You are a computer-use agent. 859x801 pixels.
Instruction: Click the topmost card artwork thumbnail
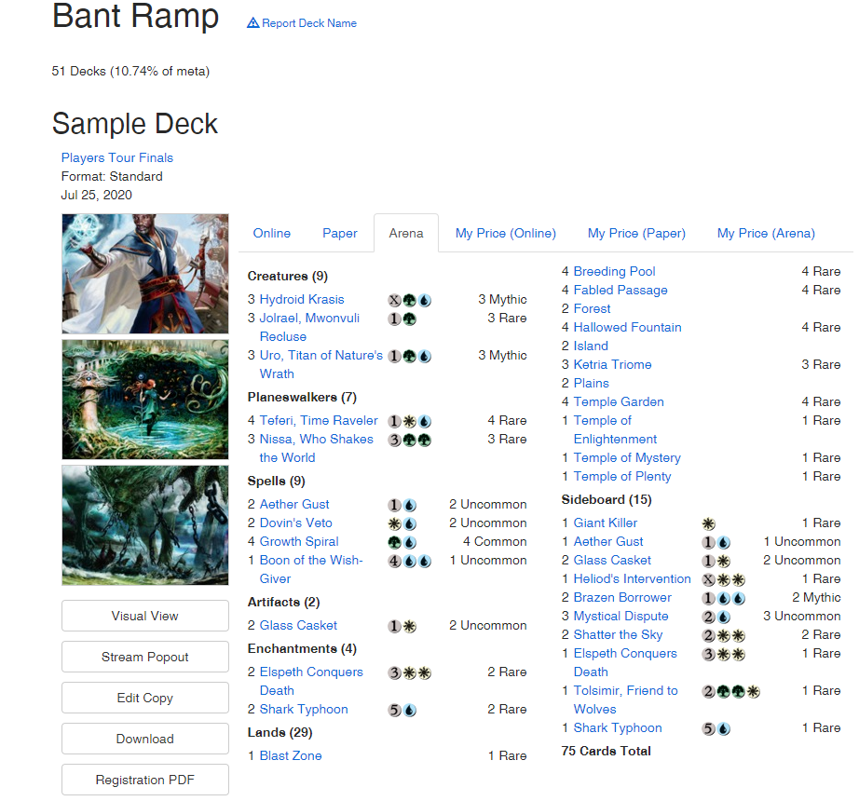coord(144,273)
